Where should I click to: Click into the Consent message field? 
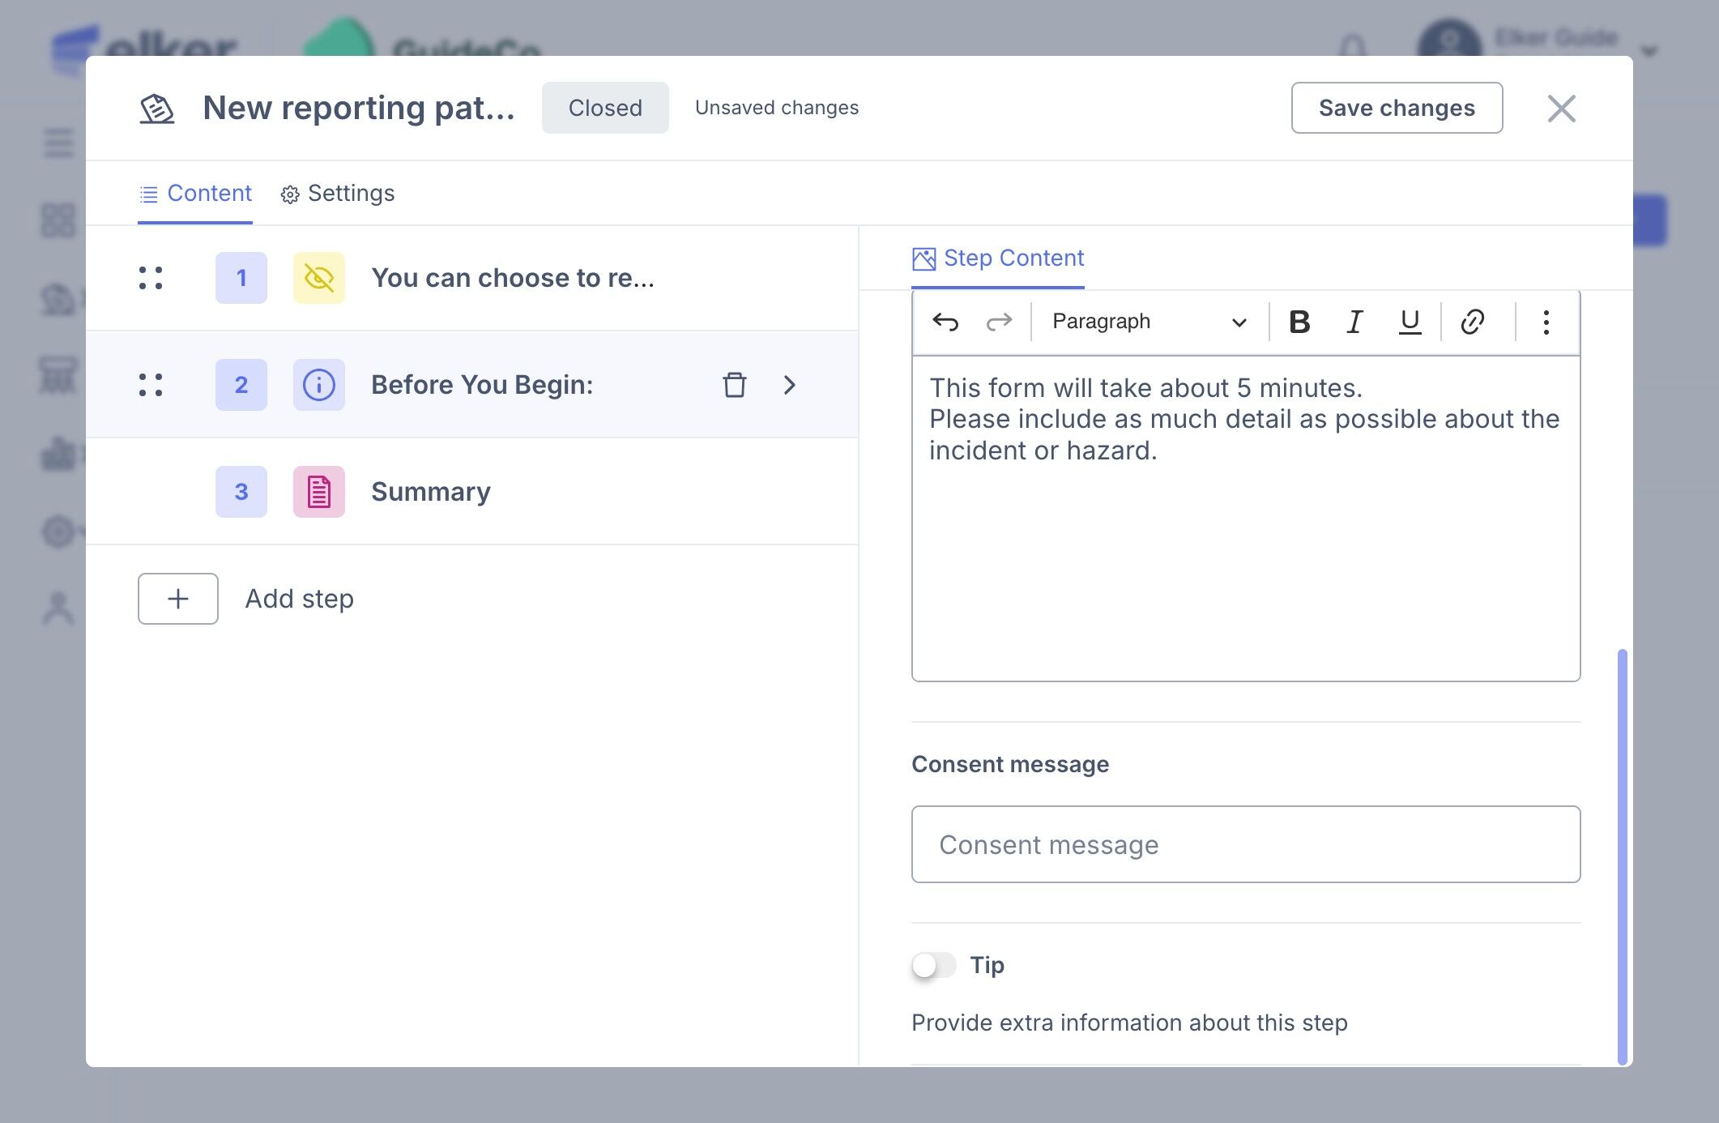click(1245, 844)
